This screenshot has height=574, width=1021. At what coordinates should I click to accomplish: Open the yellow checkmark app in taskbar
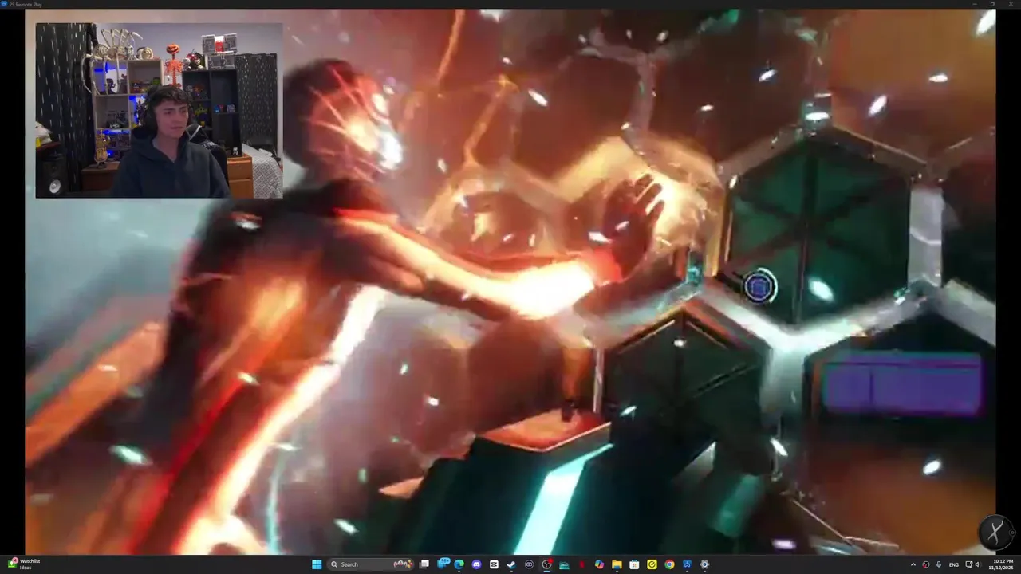click(652, 564)
